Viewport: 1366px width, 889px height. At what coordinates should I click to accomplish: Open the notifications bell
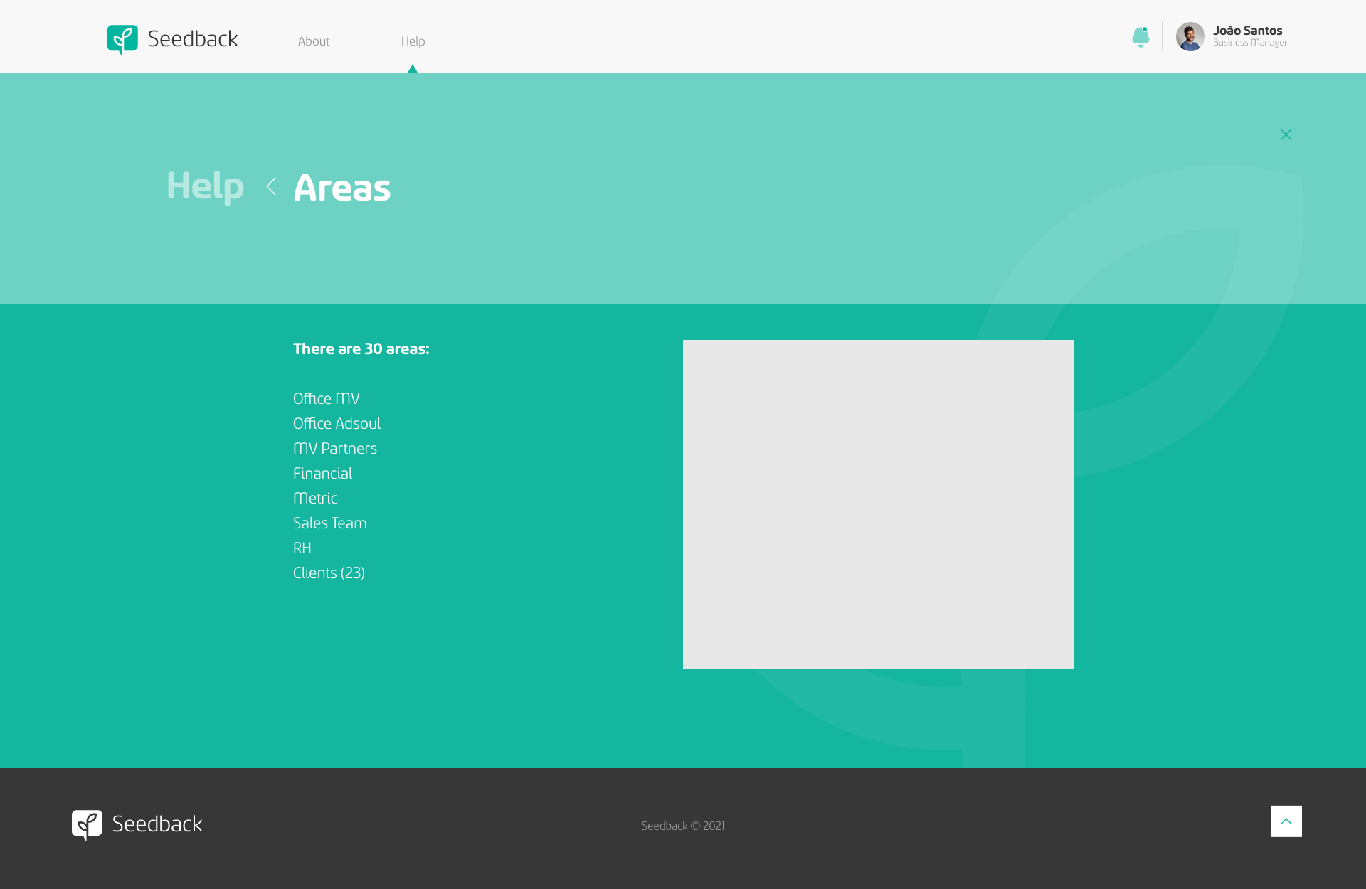[x=1140, y=37]
